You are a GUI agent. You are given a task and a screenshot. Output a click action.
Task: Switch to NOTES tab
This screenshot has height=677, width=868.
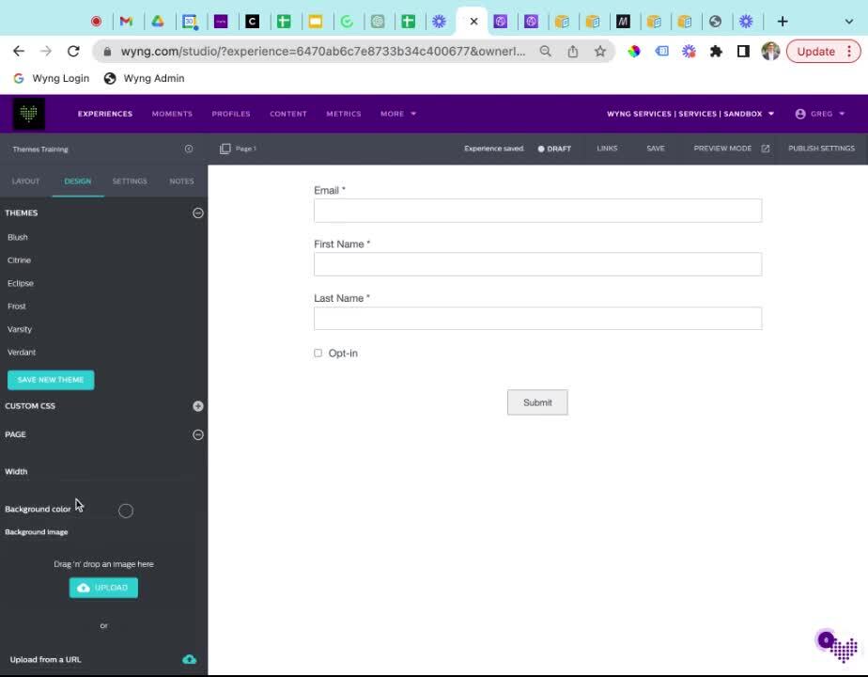pyautogui.click(x=181, y=181)
